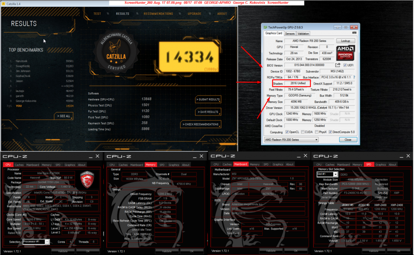This screenshot has height=255, width=414.
Task: Open CPU tab in the CPU-Z SPD window
Action: point(319,165)
